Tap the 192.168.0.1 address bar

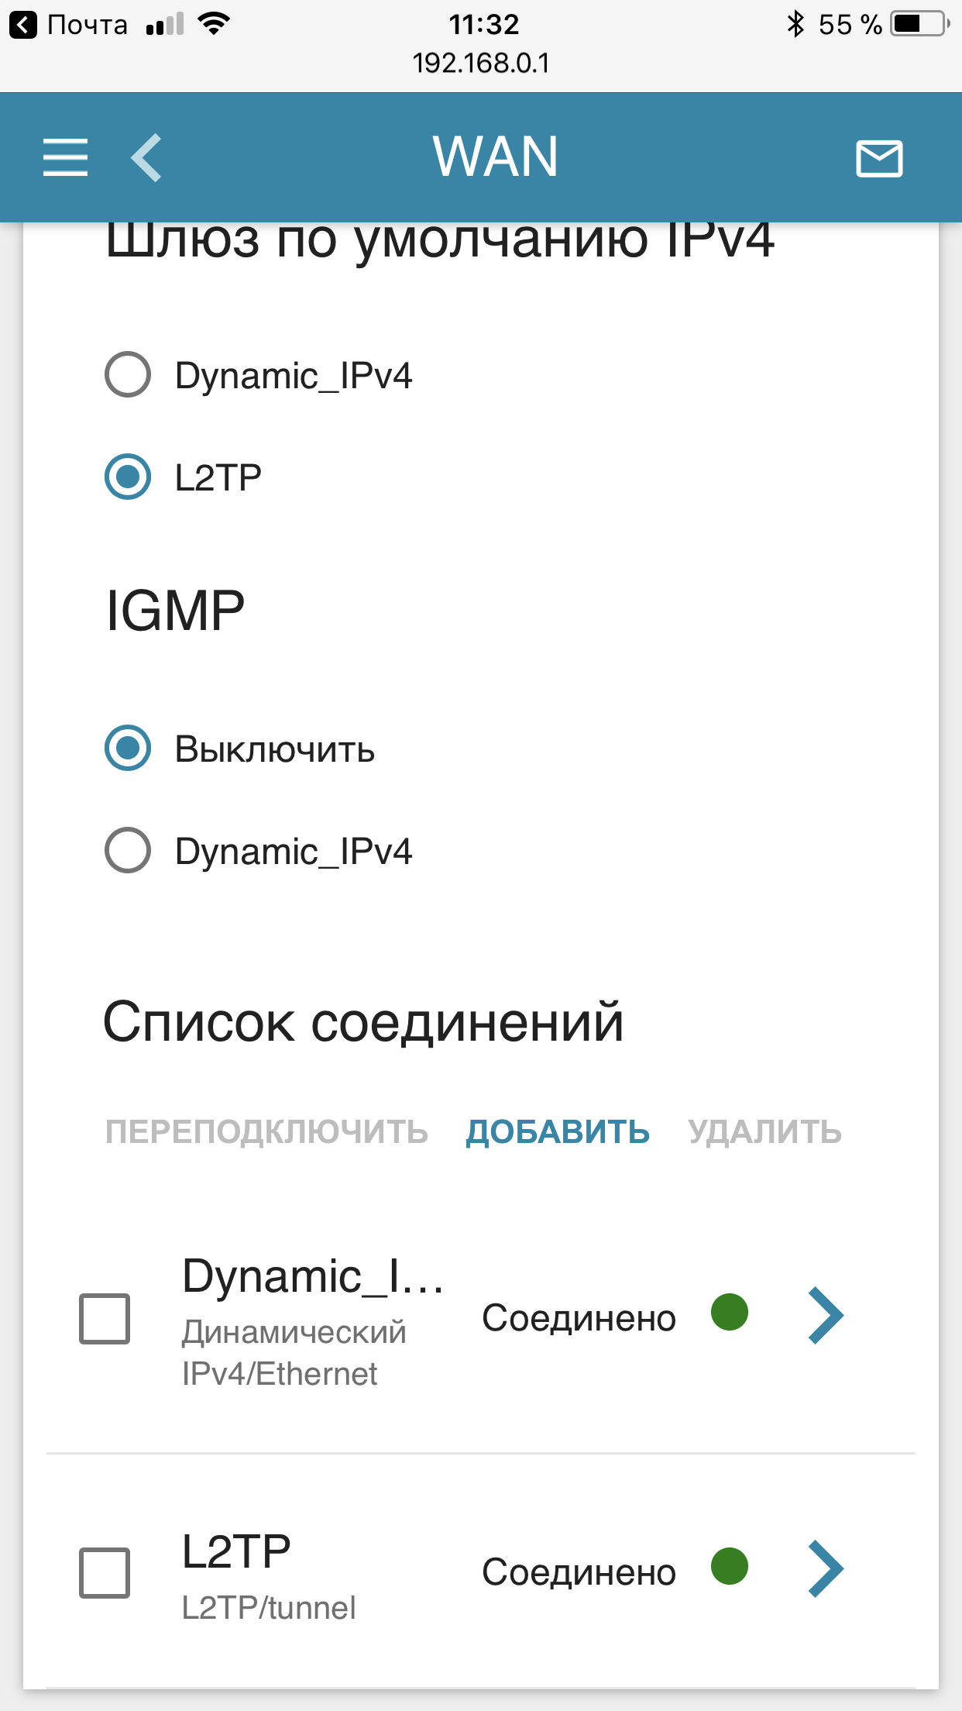click(480, 63)
